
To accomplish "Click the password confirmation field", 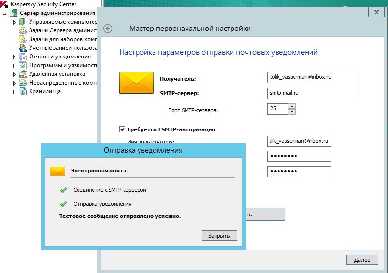I will [299, 172].
